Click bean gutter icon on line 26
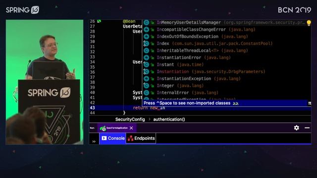This screenshot has width=317, height=178. pyautogui.click(x=99, y=21)
